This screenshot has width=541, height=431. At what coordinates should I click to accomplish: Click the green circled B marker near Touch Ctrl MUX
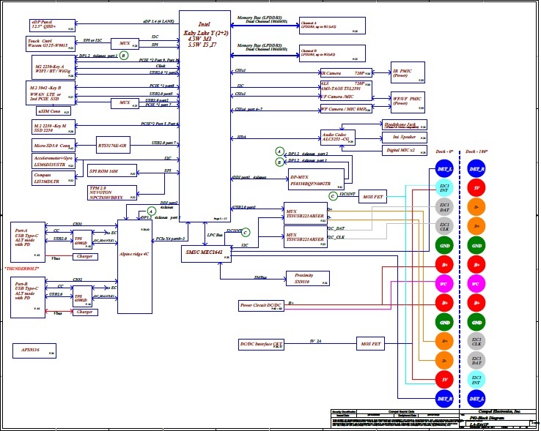pos(124,56)
